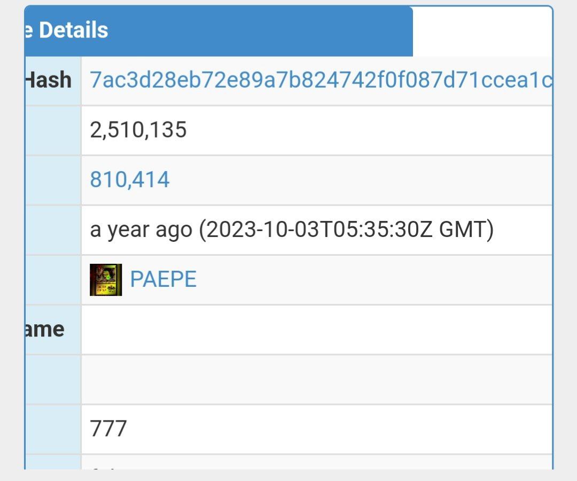Viewport: 577px width, 481px height.
Task: Click the 777 quantity value
Action: click(108, 428)
